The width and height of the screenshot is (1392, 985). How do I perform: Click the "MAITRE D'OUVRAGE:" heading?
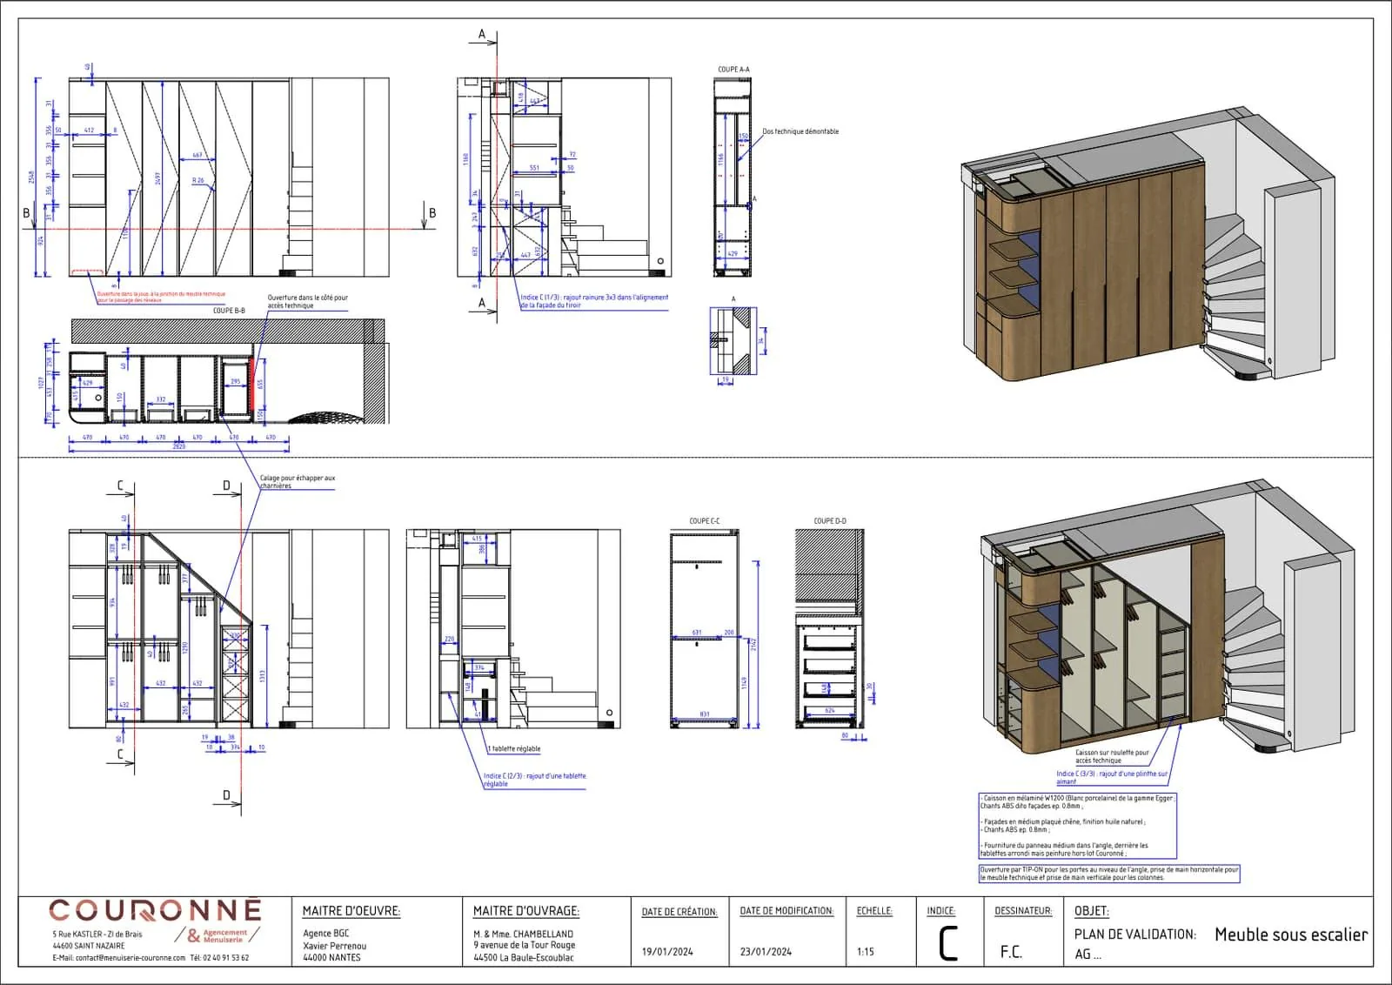click(x=526, y=911)
